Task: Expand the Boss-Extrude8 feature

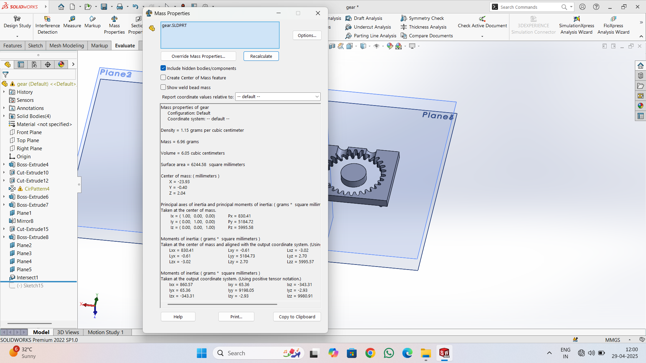Action: 4,237
